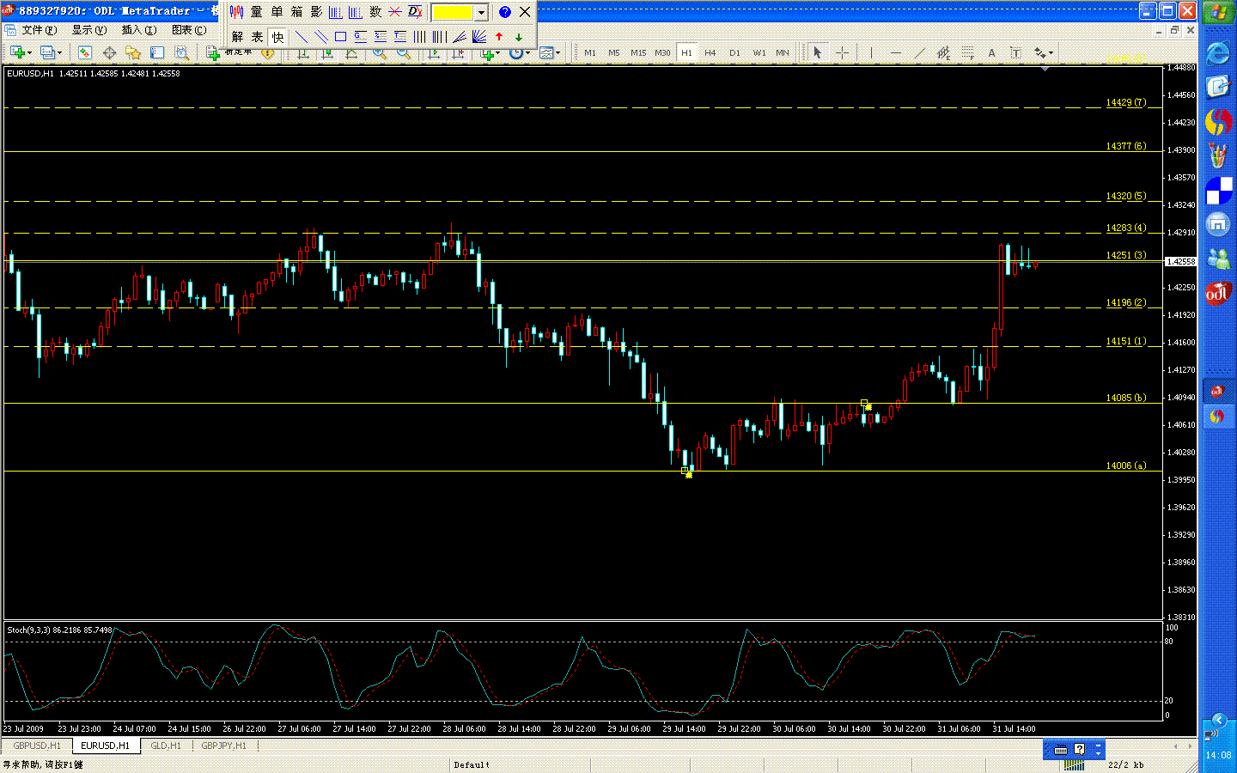Select the Horizontal Line drawing tool
The image size is (1237, 773).
point(896,52)
